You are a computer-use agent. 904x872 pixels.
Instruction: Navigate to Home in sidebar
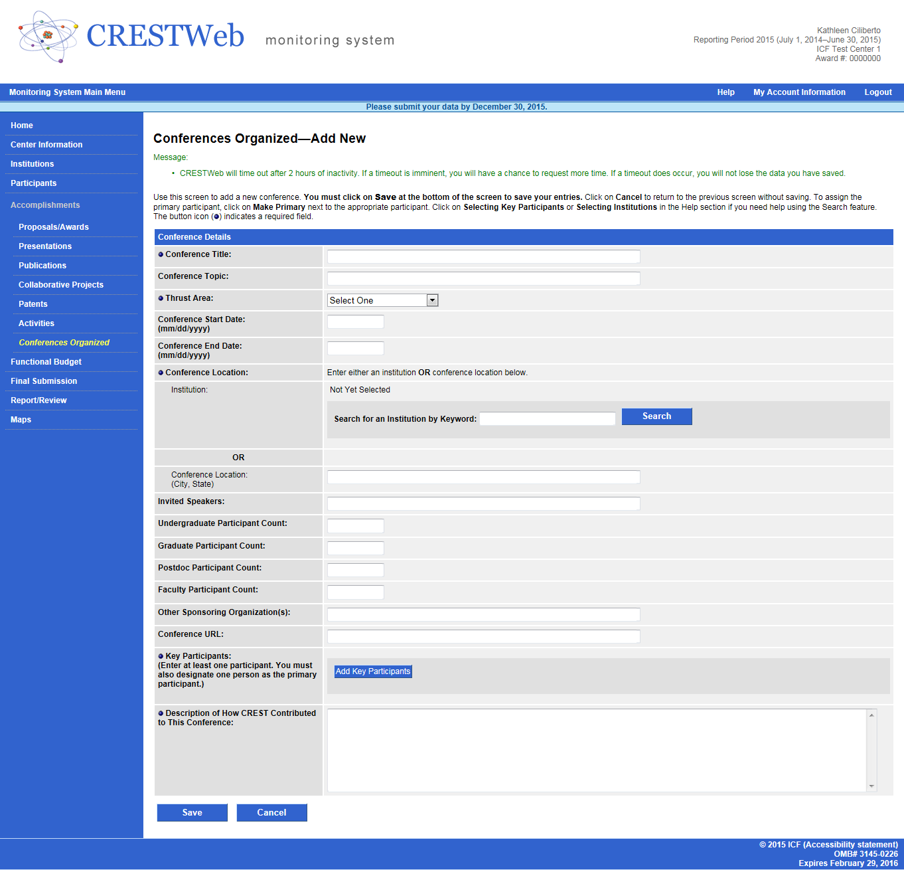click(x=22, y=126)
